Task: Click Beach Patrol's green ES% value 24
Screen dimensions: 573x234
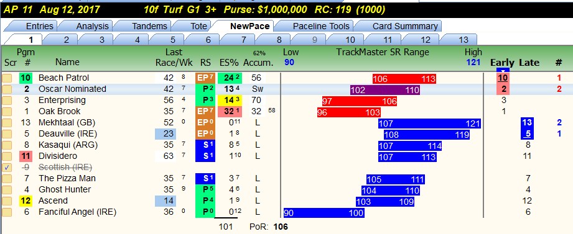Action: [230, 78]
